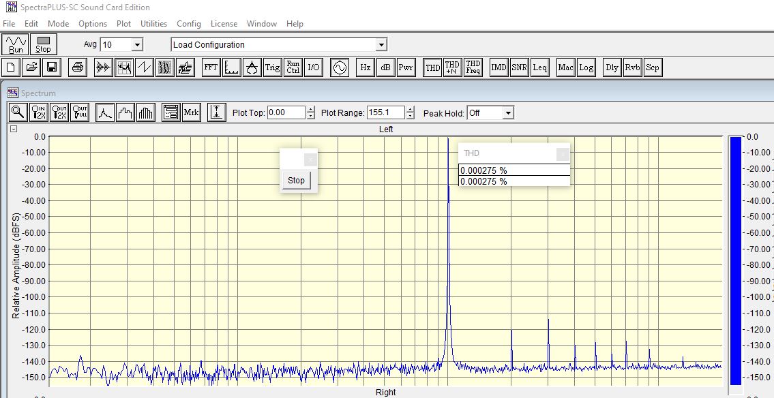774x398 pixels.
Task: Open the Utilities menu
Action: point(153,24)
